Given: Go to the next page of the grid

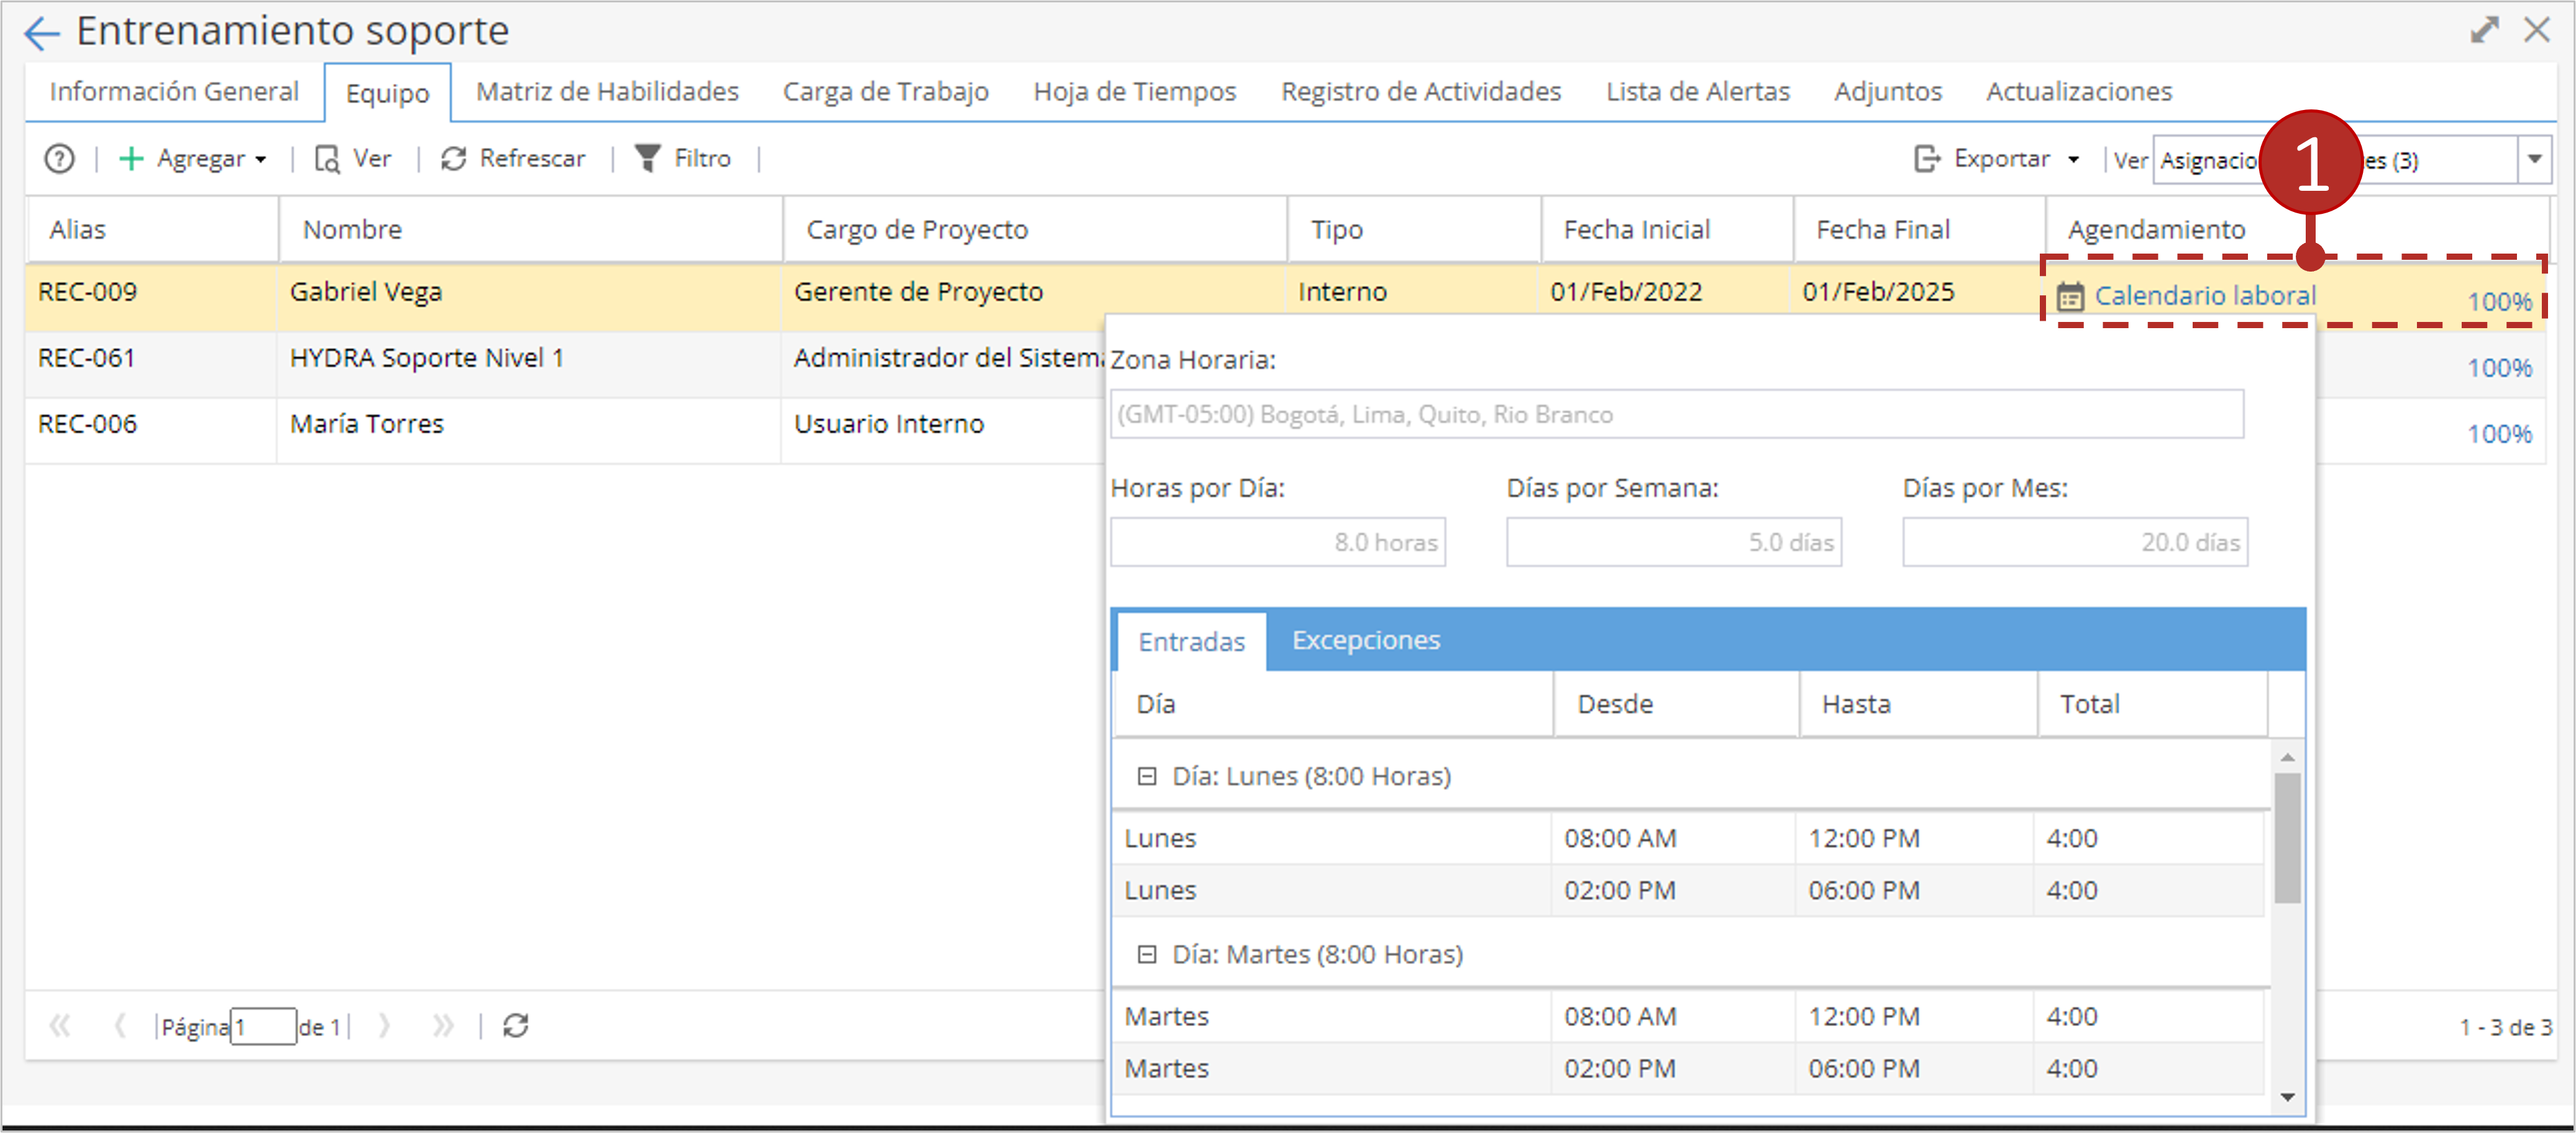Looking at the screenshot, I should pos(384,1025).
